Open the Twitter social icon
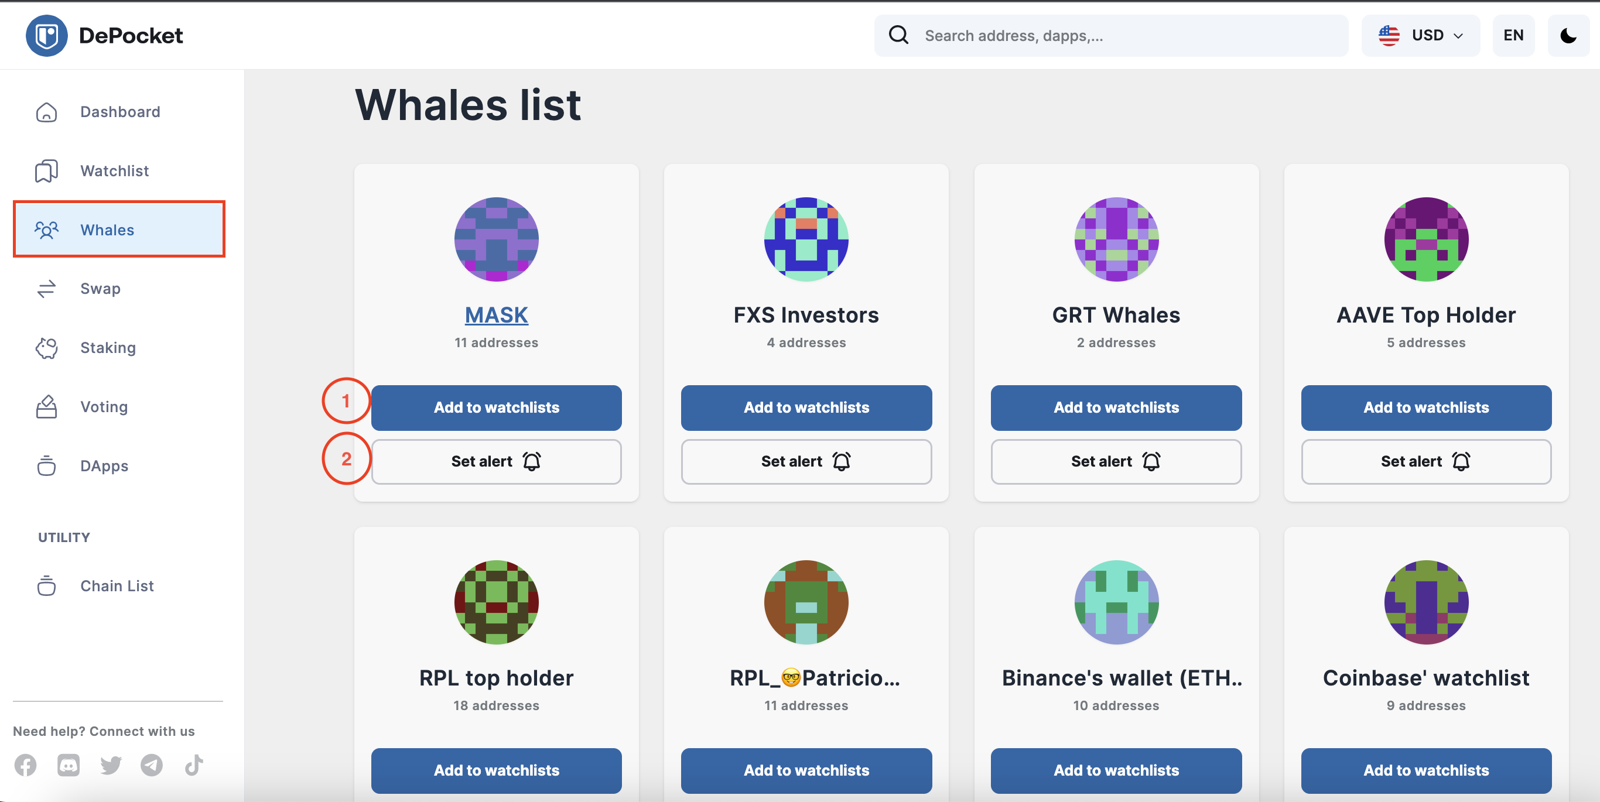 pos(111,765)
